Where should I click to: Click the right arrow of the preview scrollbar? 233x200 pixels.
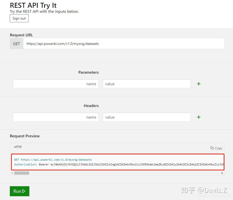tap(222, 173)
